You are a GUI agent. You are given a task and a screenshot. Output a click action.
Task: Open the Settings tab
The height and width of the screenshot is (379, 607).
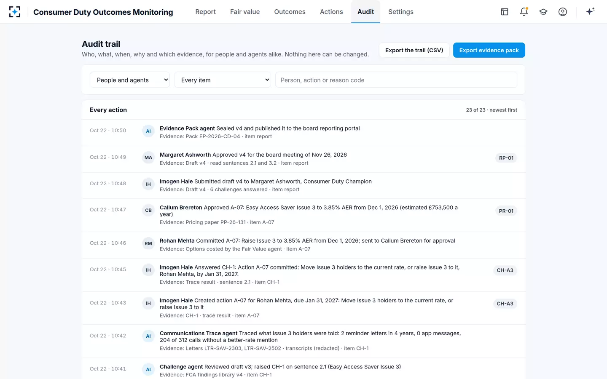click(401, 12)
